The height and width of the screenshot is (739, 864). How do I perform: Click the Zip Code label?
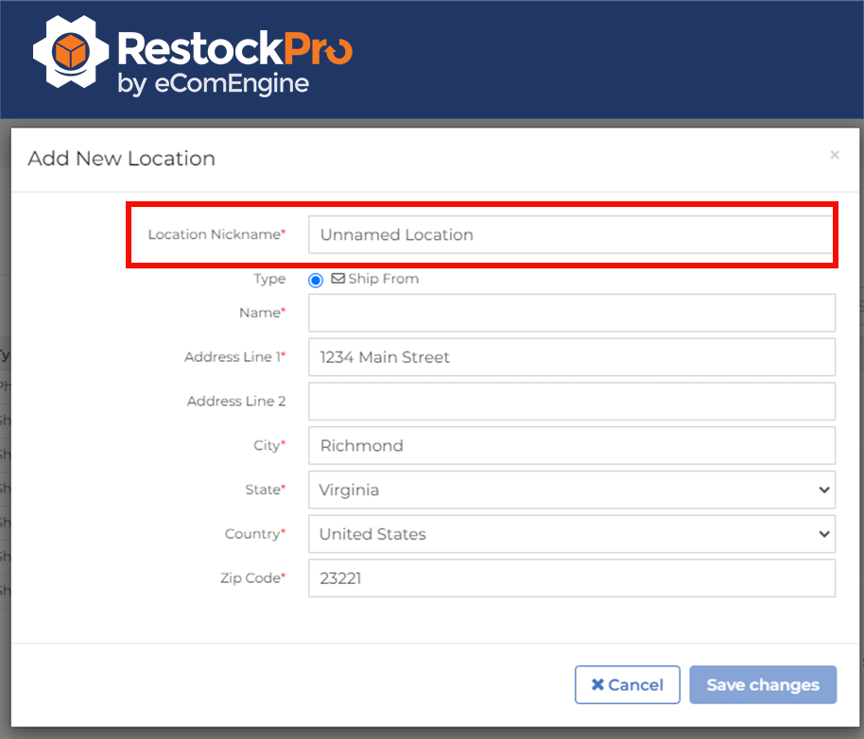250,578
